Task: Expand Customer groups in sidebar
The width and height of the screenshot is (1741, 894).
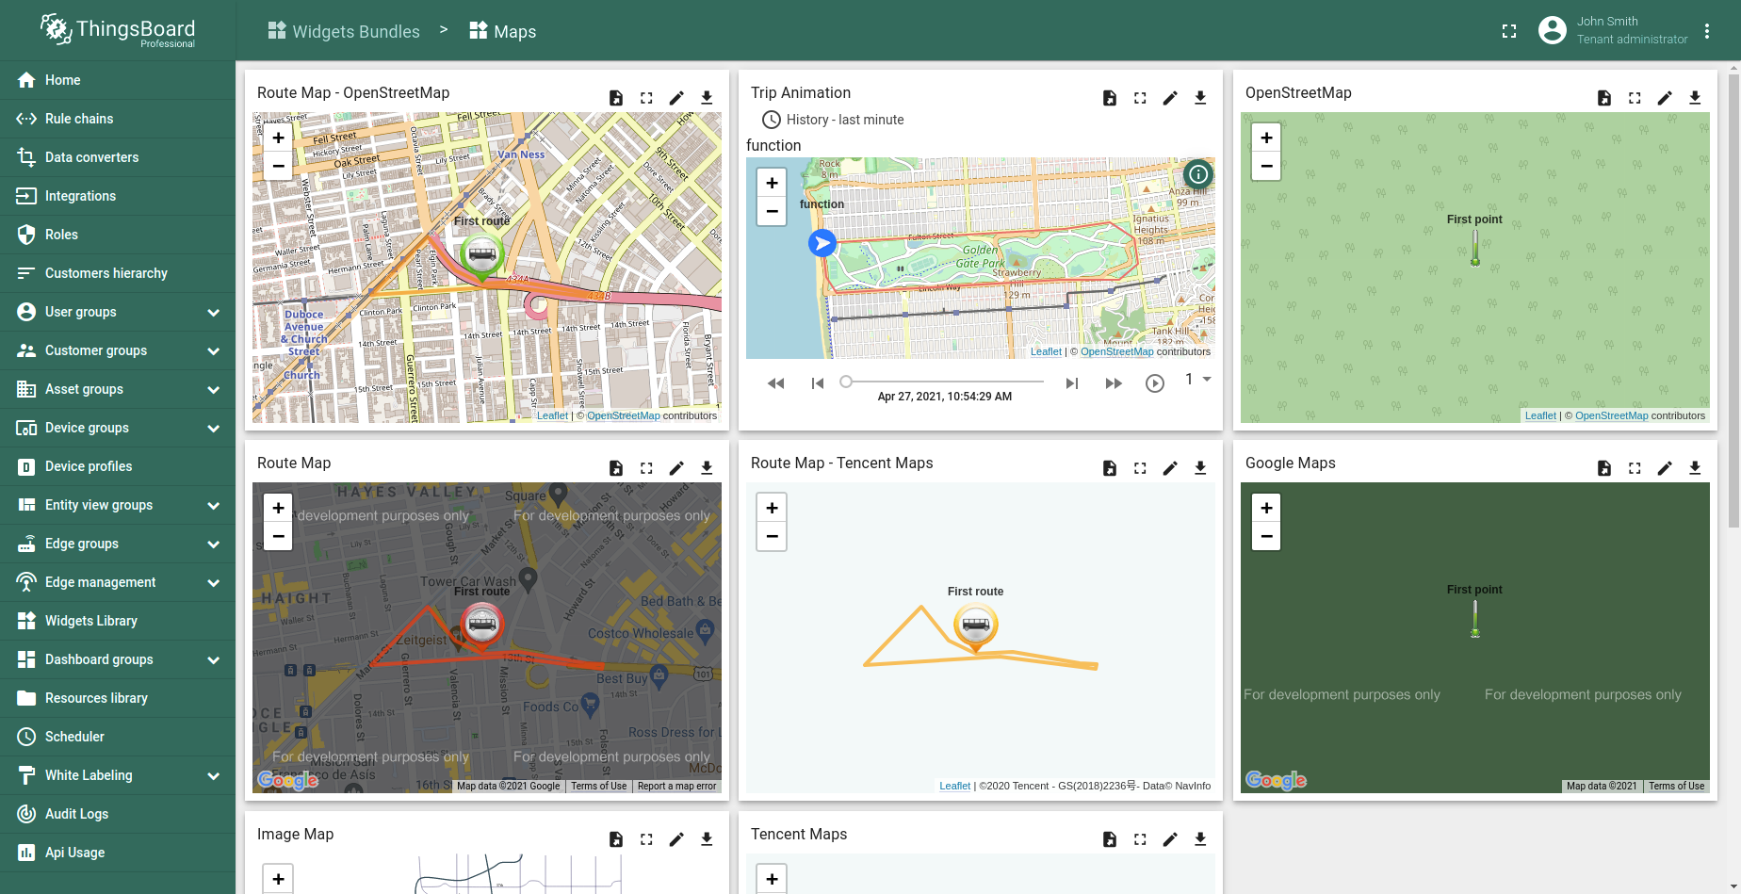Action: 214,350
